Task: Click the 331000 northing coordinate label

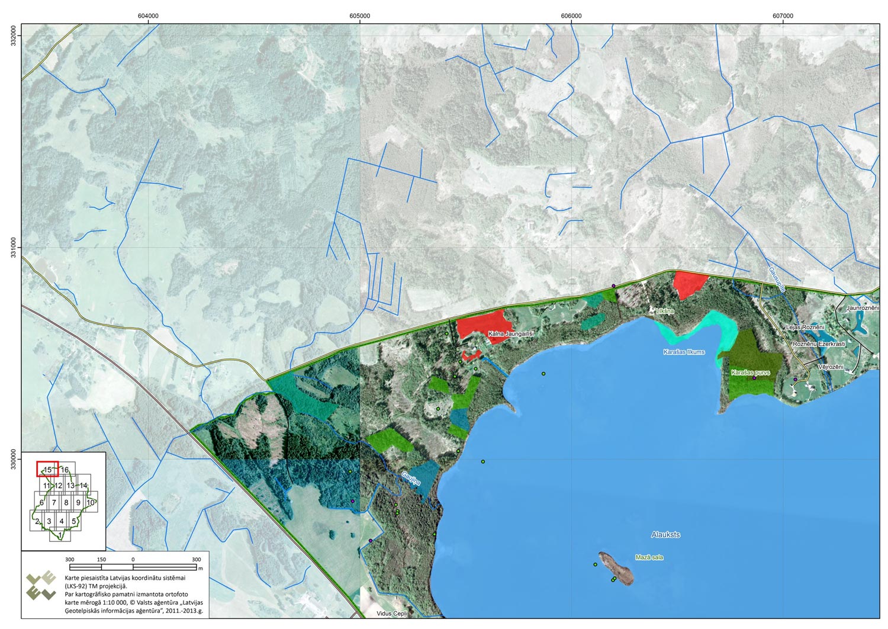Action: [x=14, y=247]
